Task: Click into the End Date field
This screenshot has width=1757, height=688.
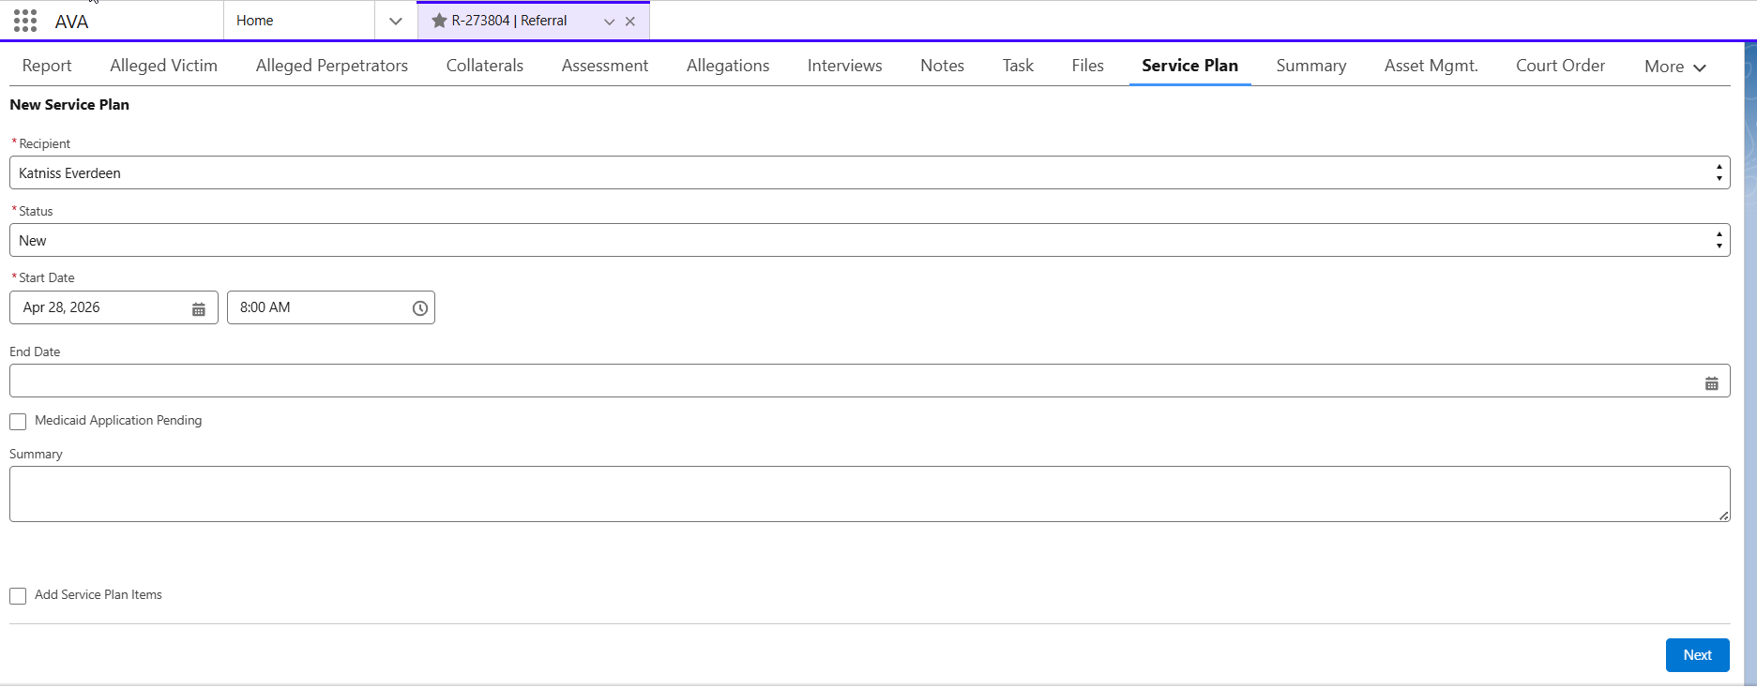Action: 870,381
